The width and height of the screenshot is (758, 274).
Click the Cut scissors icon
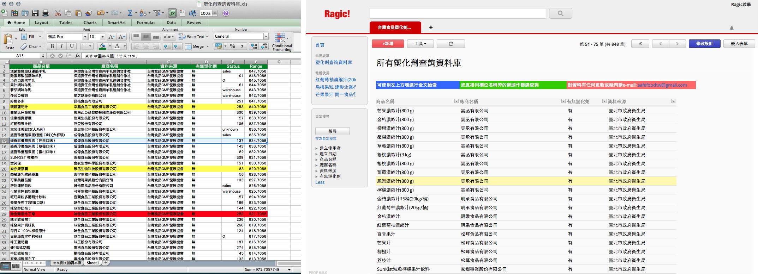pyautogui.click(x=58, y=13)
